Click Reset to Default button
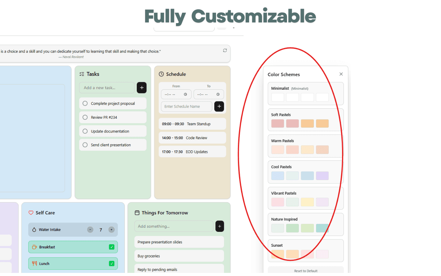Screen dimensions: 441x276 306,271
